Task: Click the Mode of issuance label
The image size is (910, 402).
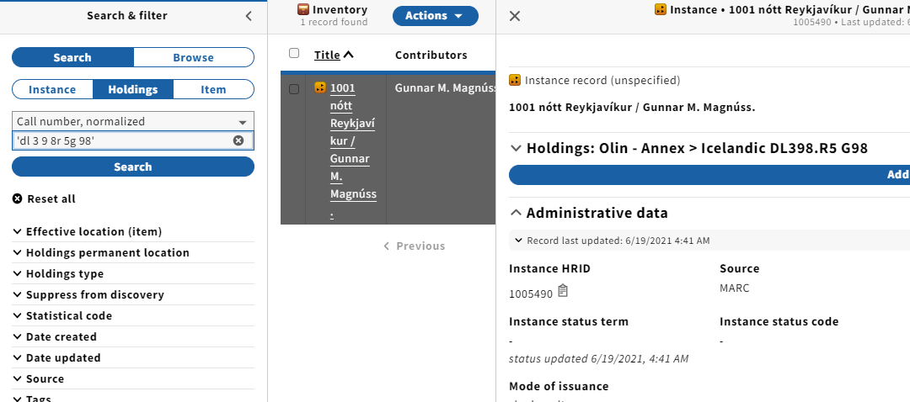Action: [559, 386]
